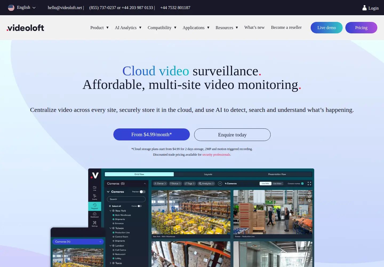
Task: Click the videoloft logo
Action: click(25, 28)
